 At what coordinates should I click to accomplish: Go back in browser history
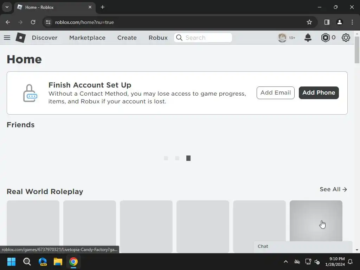click(8, 22)
